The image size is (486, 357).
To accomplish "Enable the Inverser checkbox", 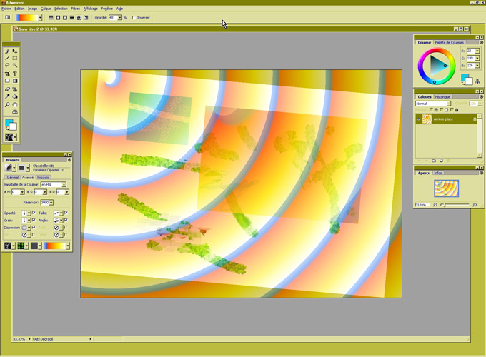I will [x=134, y=18].
